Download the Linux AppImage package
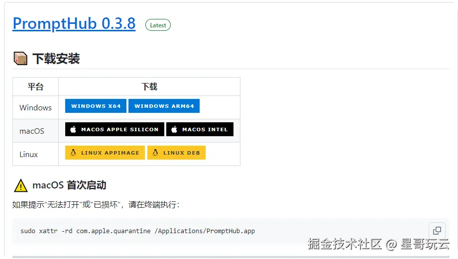The height and width of the screenshot is (259, 458). click(x=105, y=153)
